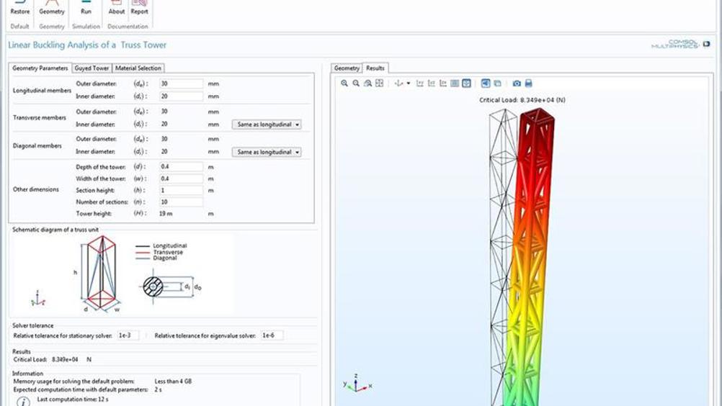Toggle the highlighted wireframe rendering icon
This screenshot has width=722, height=406.
(466, 84)
